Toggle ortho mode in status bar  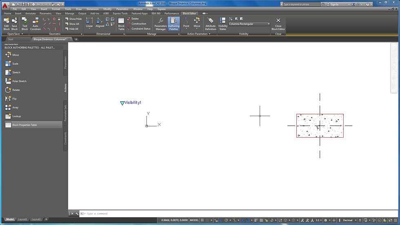[x=221, y=220]
